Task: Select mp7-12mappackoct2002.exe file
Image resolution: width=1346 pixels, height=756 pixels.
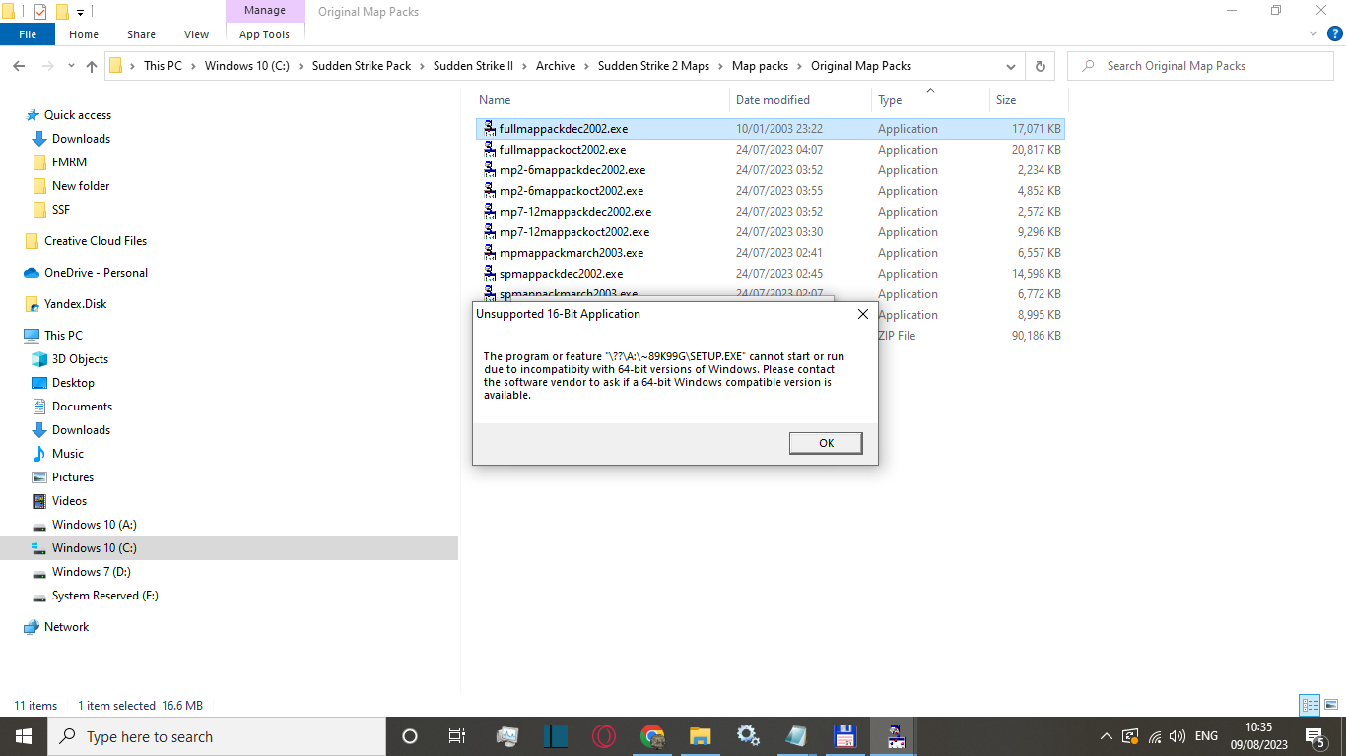Action: tap(573, 232)
